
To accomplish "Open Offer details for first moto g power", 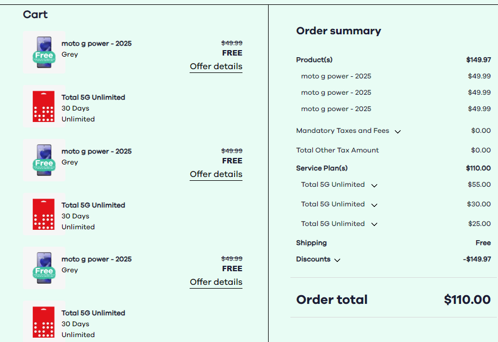I will click(216, 66).
